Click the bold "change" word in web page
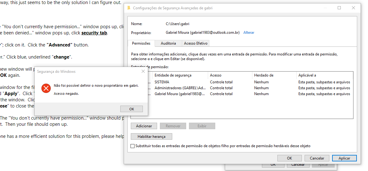 click(x=62, y=57)
